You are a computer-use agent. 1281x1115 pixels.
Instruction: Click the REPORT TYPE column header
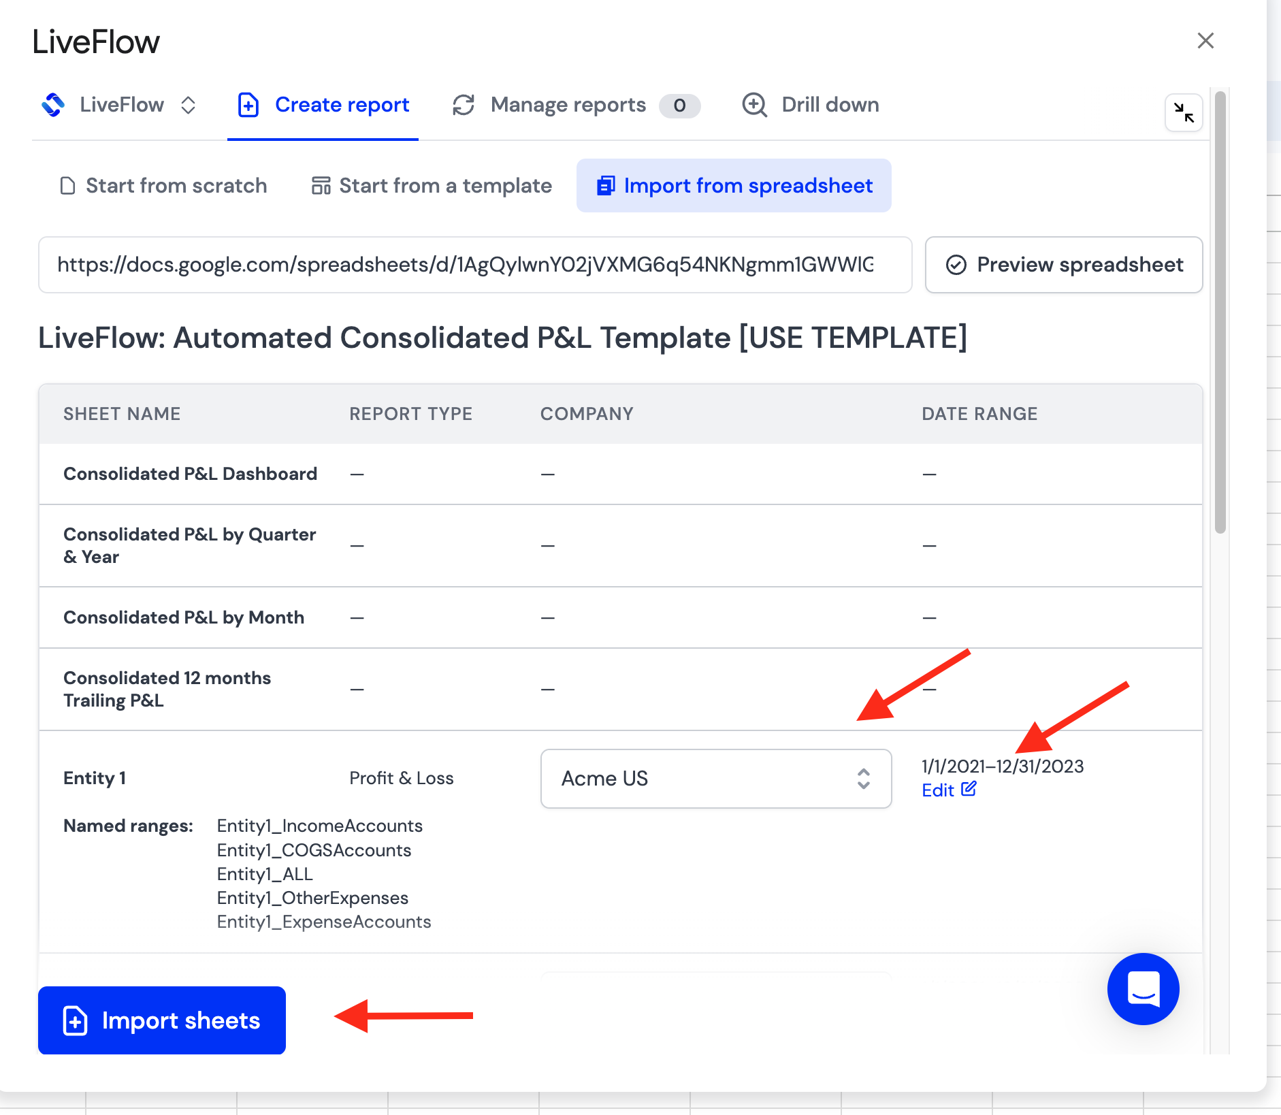click(x=411, y=414)
